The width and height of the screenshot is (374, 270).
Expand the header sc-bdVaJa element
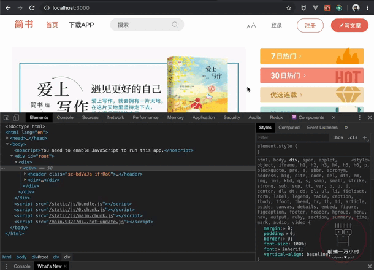click(25, 174)
